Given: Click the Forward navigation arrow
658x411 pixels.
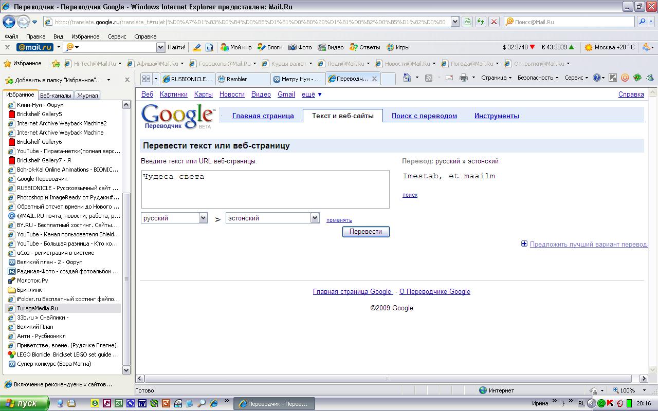Looking at the screenshot, I should pyautogui.click(x=23, y=22).
